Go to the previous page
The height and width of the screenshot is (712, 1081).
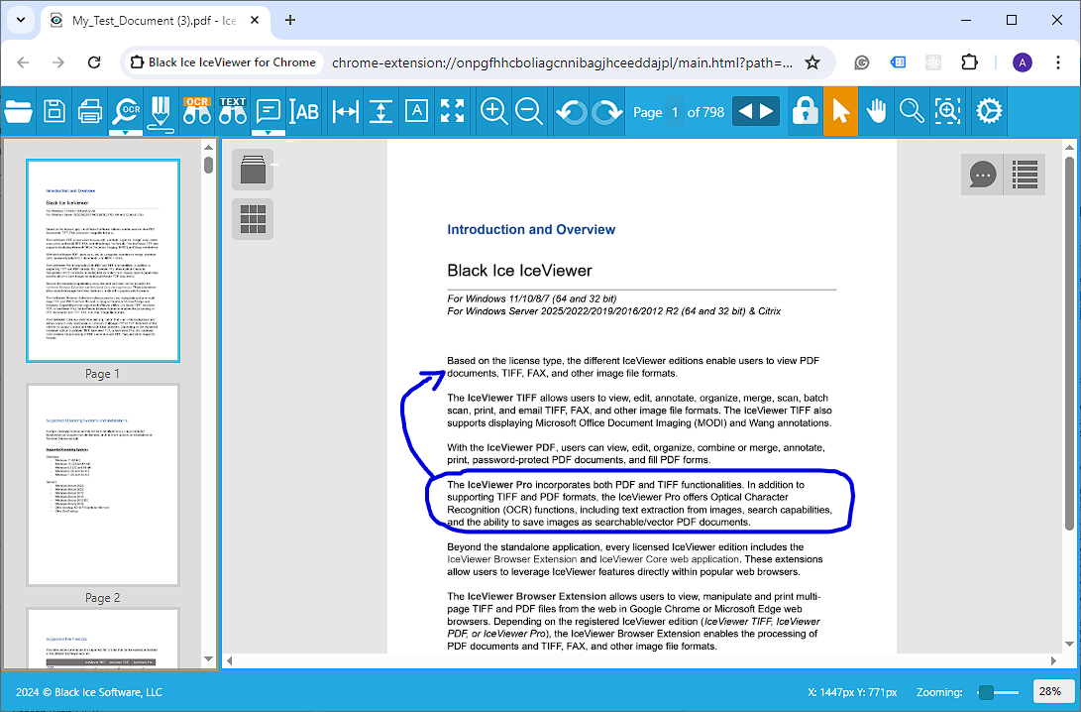[x=745, y=111]
